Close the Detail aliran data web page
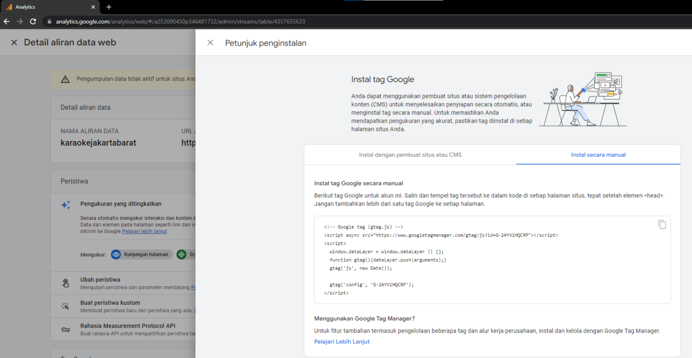The width and height of the screenshot is (692, 358). tap(14, 42)
